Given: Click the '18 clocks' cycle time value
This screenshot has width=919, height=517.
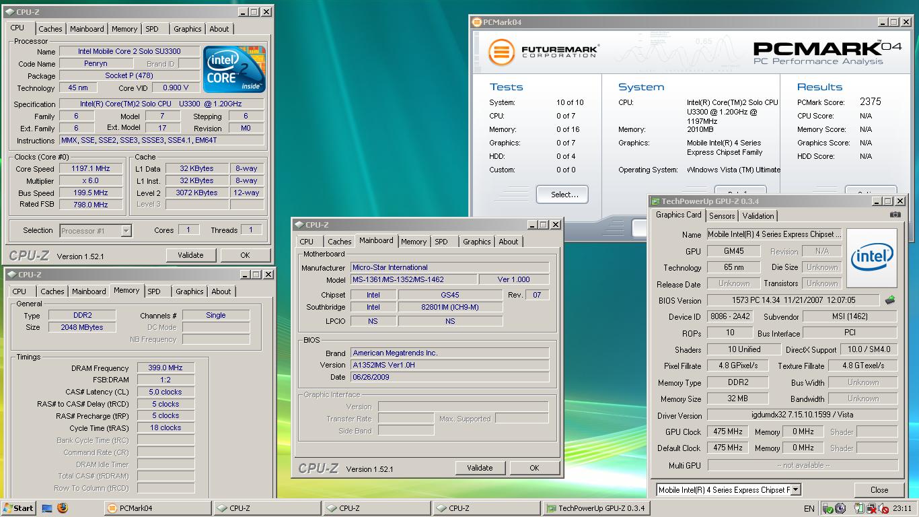Looking at the screenshot, I should click(166, 427).
